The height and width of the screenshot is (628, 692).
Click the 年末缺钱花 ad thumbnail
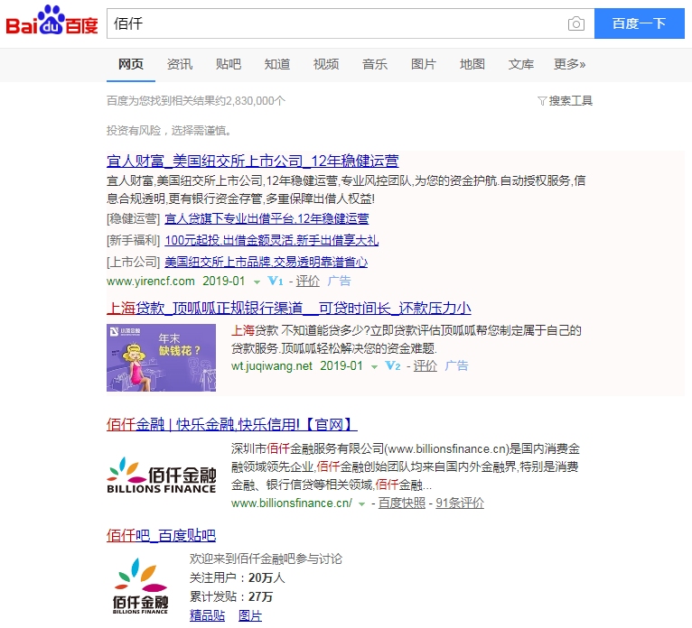[x=161, y=358]
